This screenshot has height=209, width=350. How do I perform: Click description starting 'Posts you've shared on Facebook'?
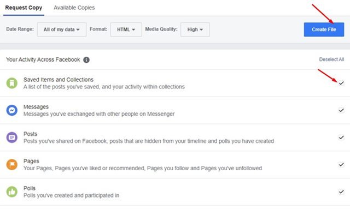click(149, 141)
